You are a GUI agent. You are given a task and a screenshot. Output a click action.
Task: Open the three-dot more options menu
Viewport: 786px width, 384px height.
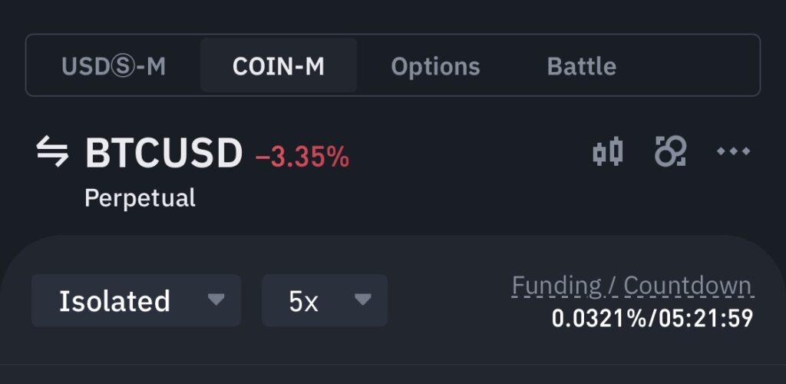tap(733, 151)
